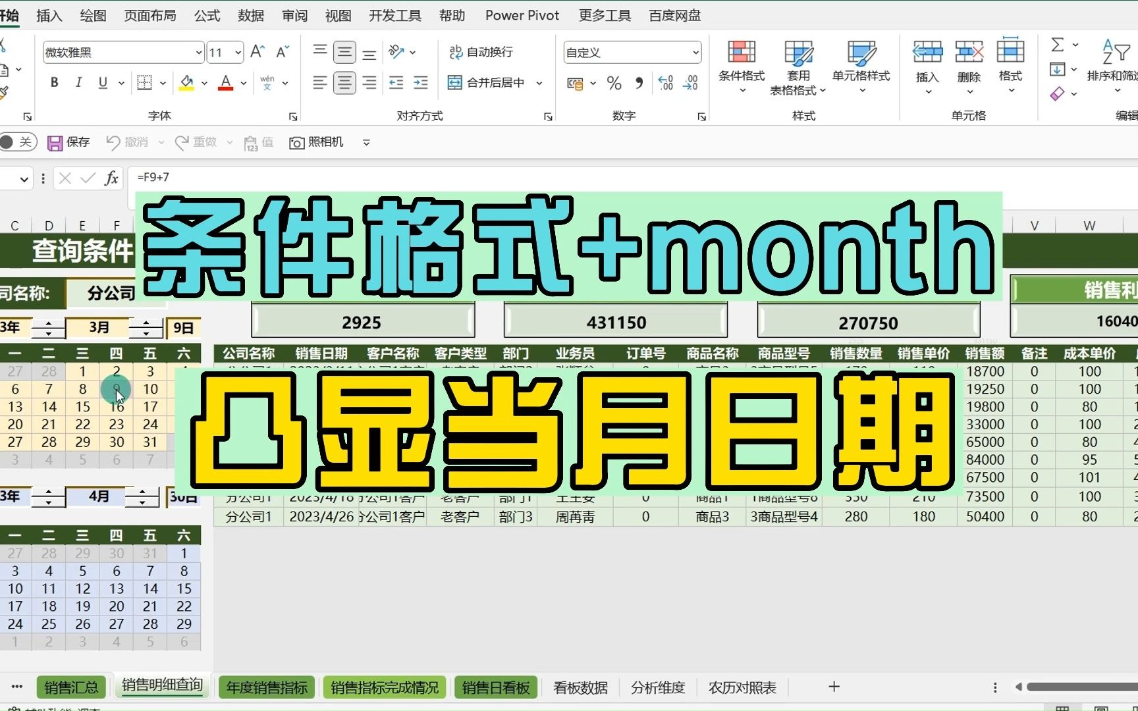The image size is (1138, 711).
Task: Click the month spinner next to 3月
Action: coord(146,328)
